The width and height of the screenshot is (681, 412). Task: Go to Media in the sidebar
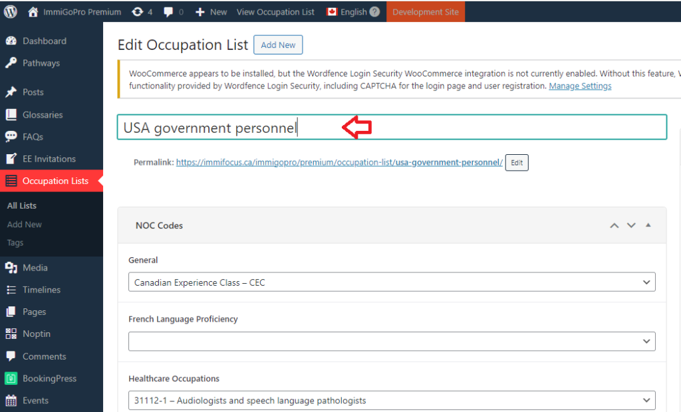click(35, 268)
